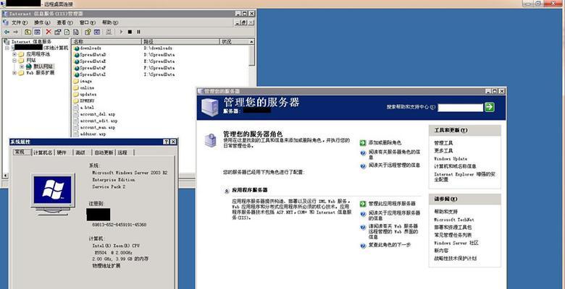The height and width of the screenshot is (289, 565).
Task: Switch to the 远程 tab in 系统属性
Action: click(x=124, y=152)
